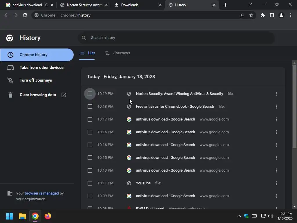Viewport: 297px width, 223px height.
Task: Close the Downloads tab
Action: tap(160, 5)
